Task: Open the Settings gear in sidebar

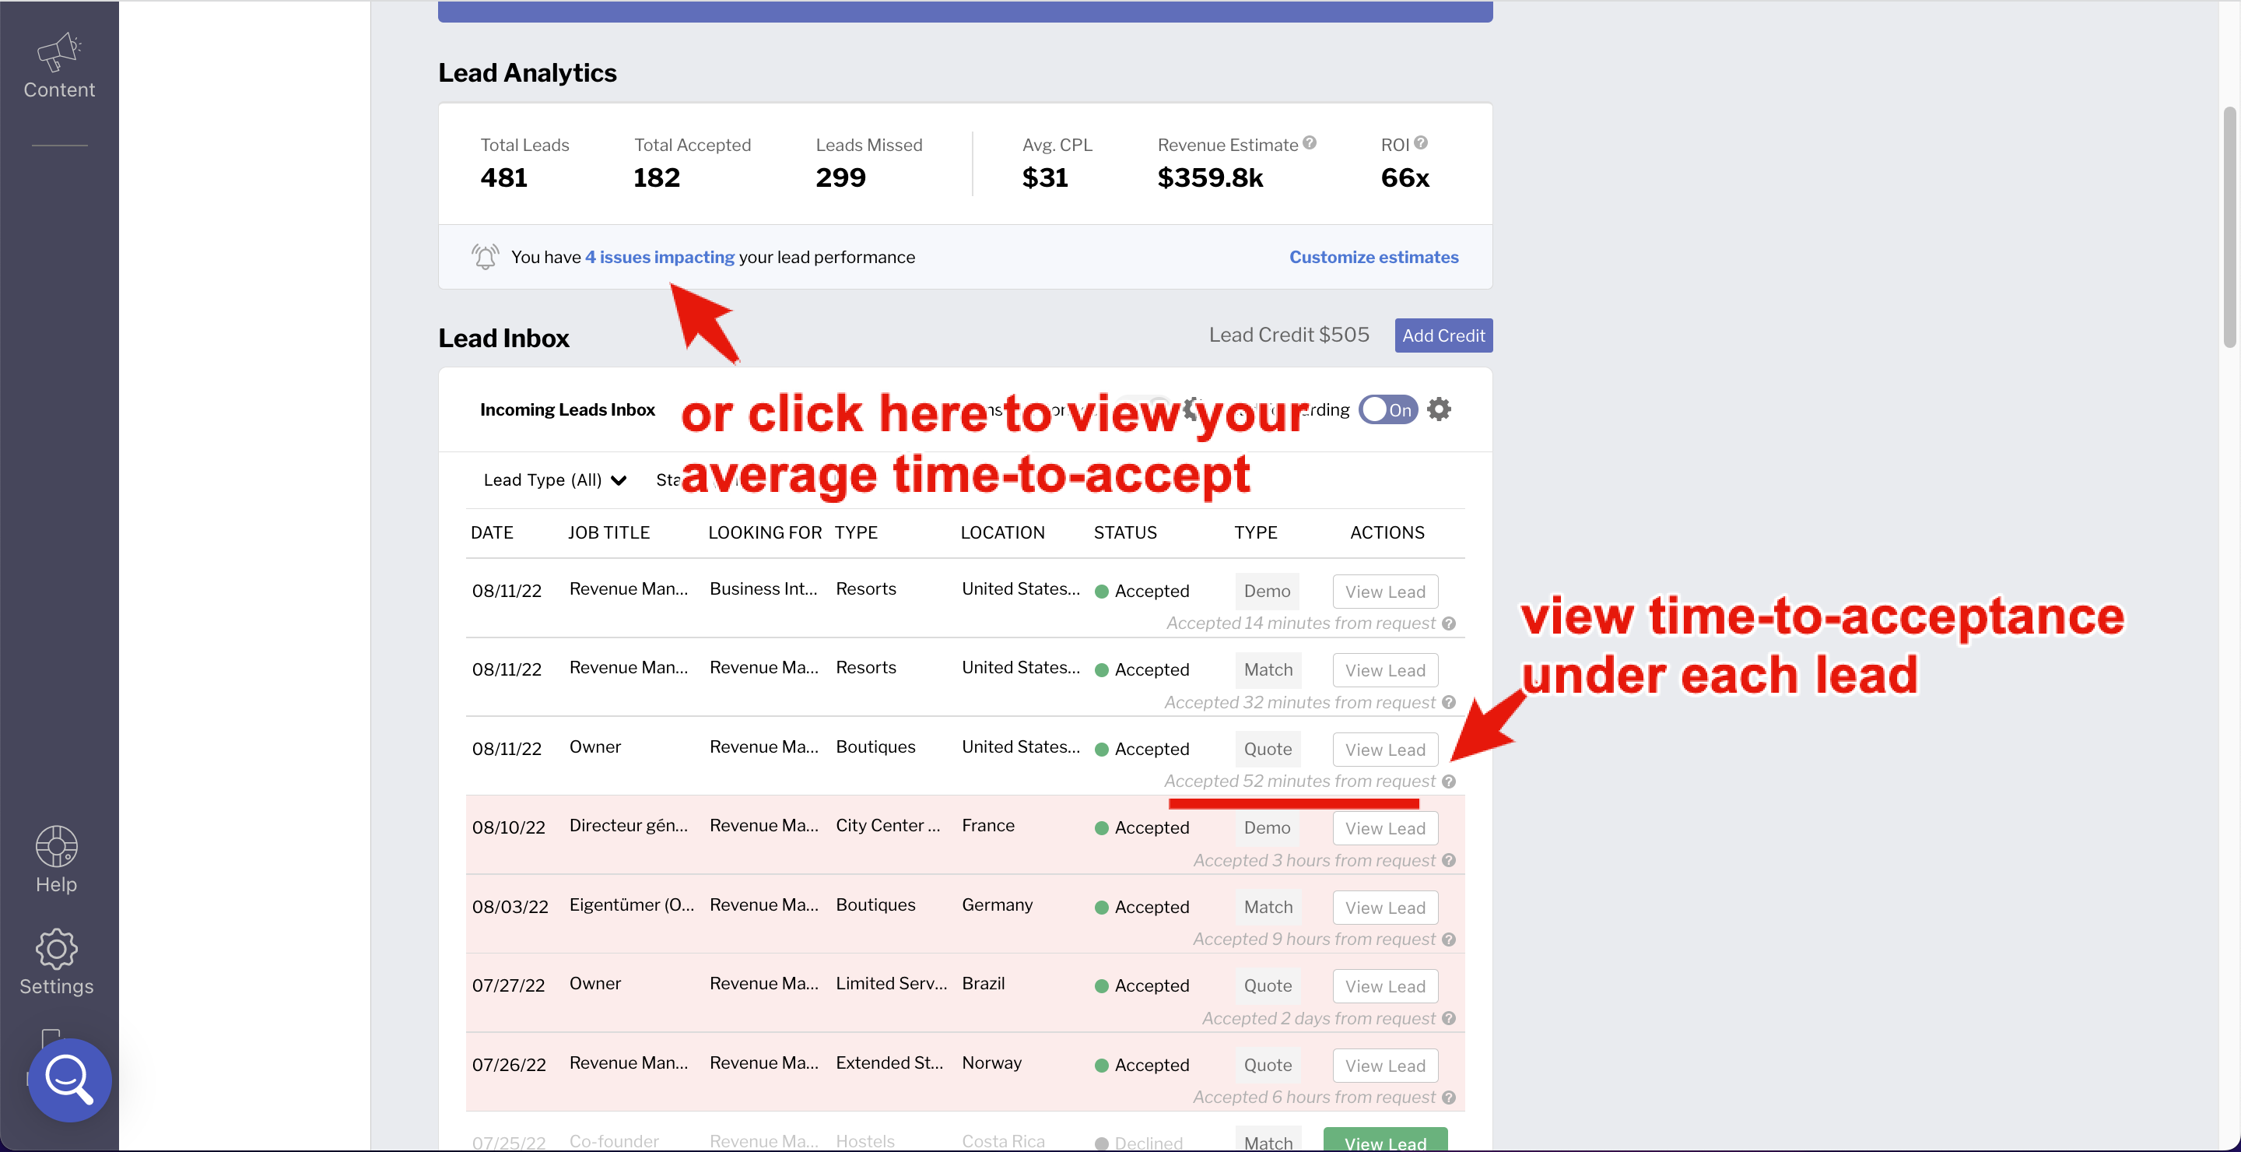Action: (x=57, y=950)
